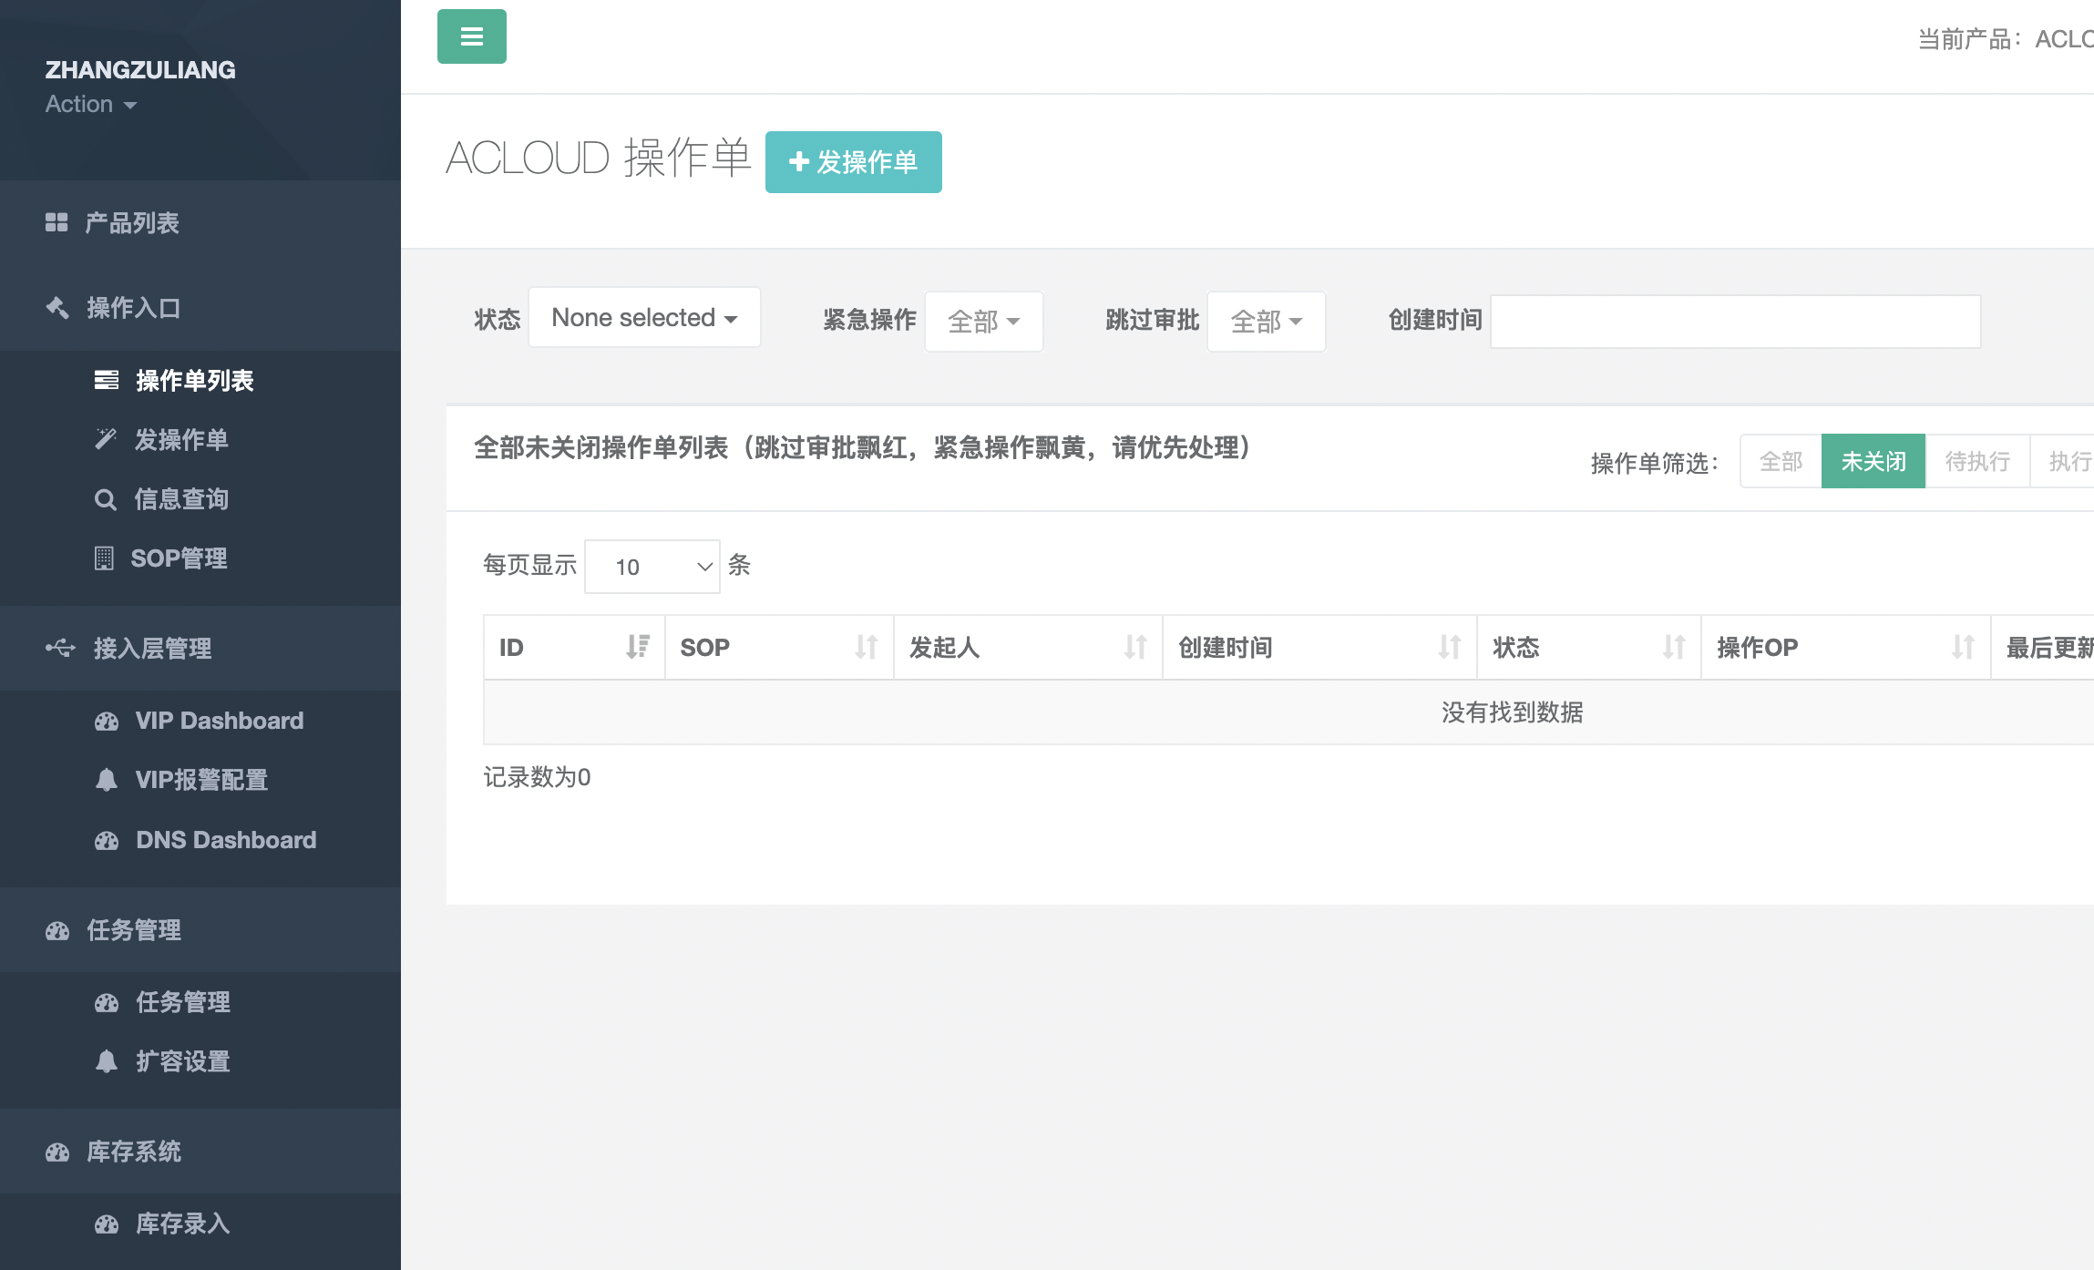Open 操作单列表 sidebar item
2094x1270 pixels.
pos(200,380)
